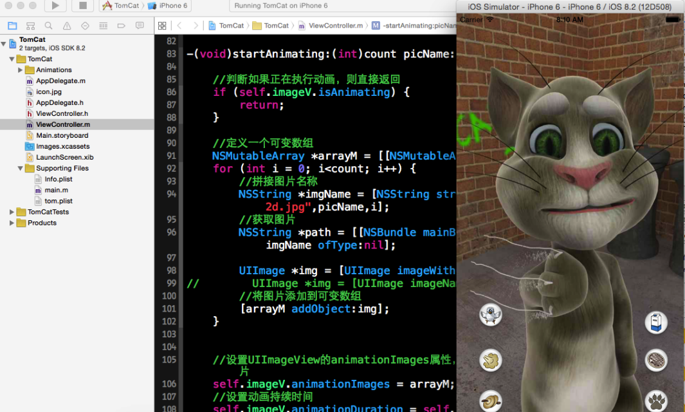685x412 pixels.
Task: Open AppDelegate.m file
Action: (x=60, y=81)
